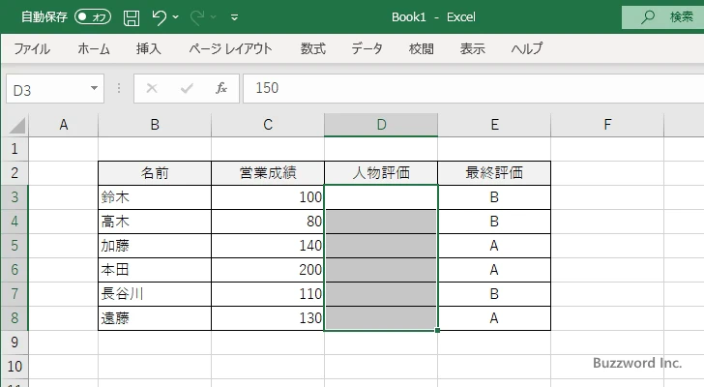Open the ファイル tab
Screen dimensions: 704x387
click(32, 48)
